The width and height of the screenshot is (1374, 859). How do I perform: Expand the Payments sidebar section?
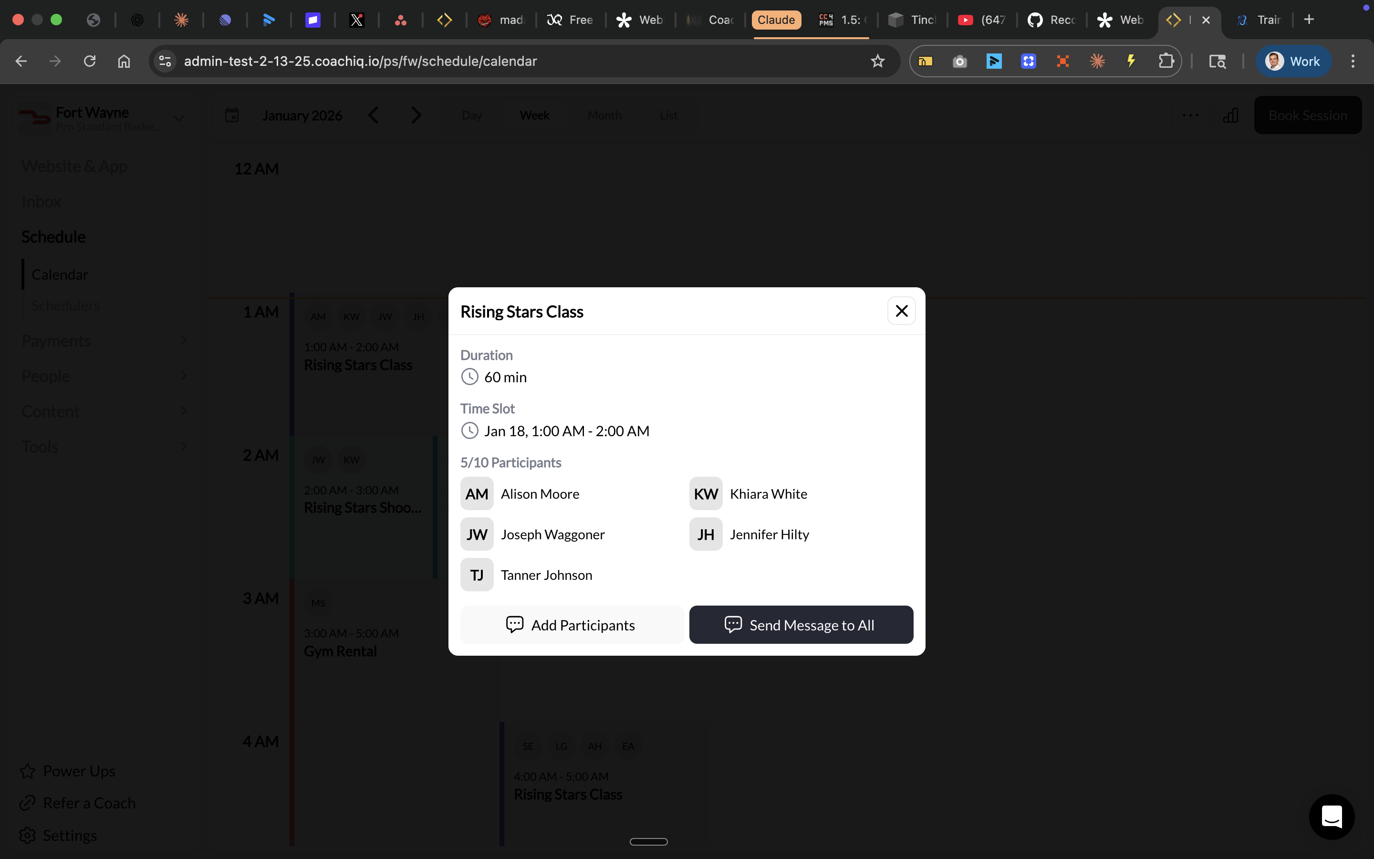pyautogui.click(x=183, y=340)
